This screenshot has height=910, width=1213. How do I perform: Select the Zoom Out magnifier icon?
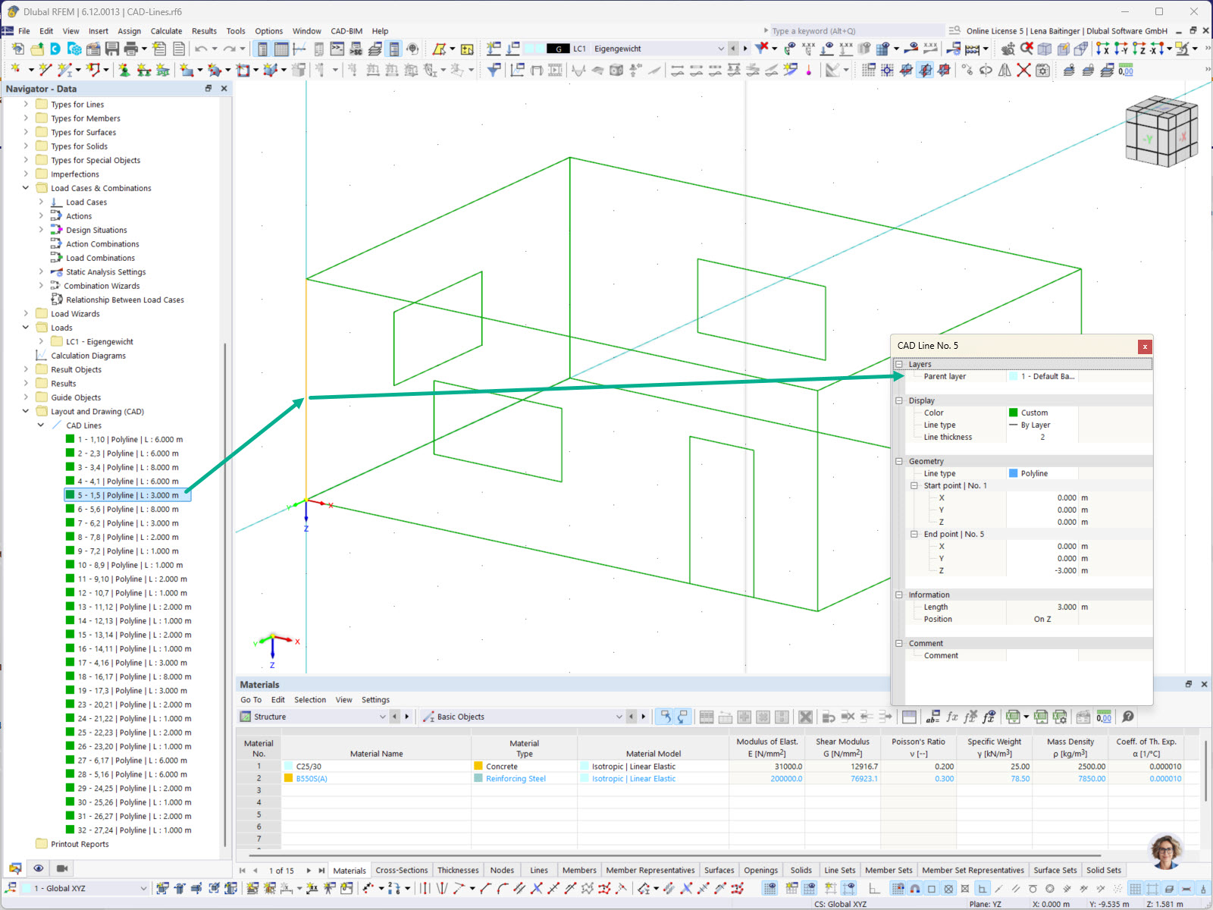1026,48
